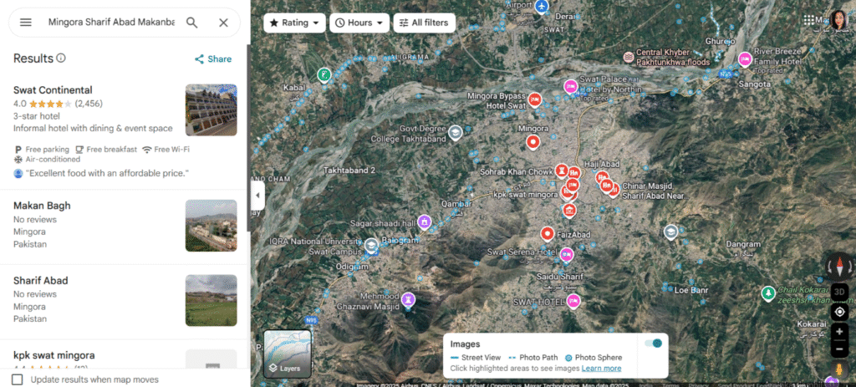Image resolution: width=856 pixels, height=387 pixels.
Task: Click the Swat Continental hotel thumbnail
Action: point(211,109)
